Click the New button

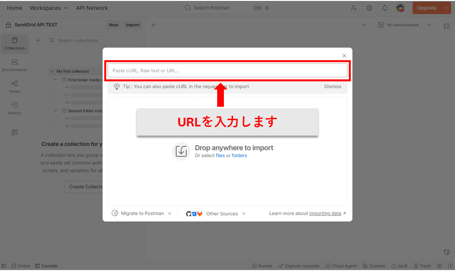click(113, 25)
